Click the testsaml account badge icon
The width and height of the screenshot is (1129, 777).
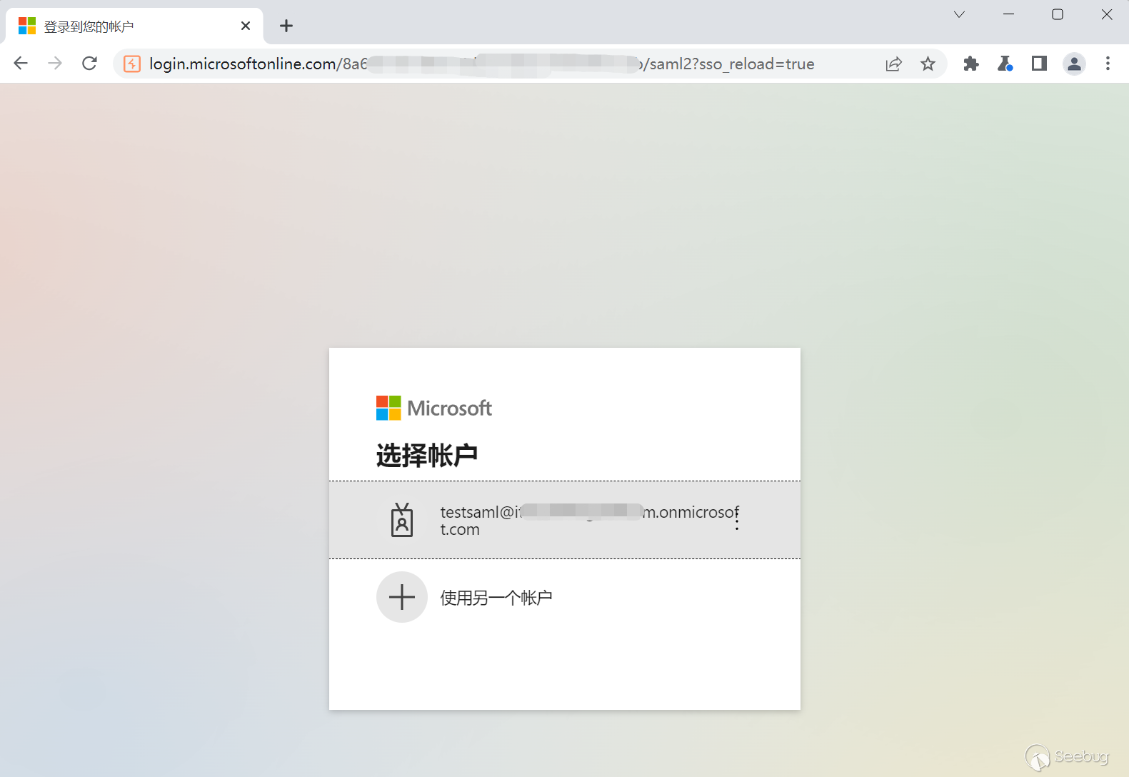point(402,520)
